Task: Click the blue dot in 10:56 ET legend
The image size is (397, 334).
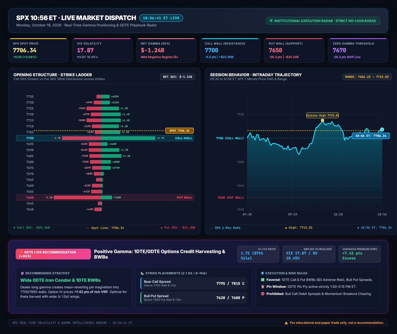Action: (x=358, y=228)
